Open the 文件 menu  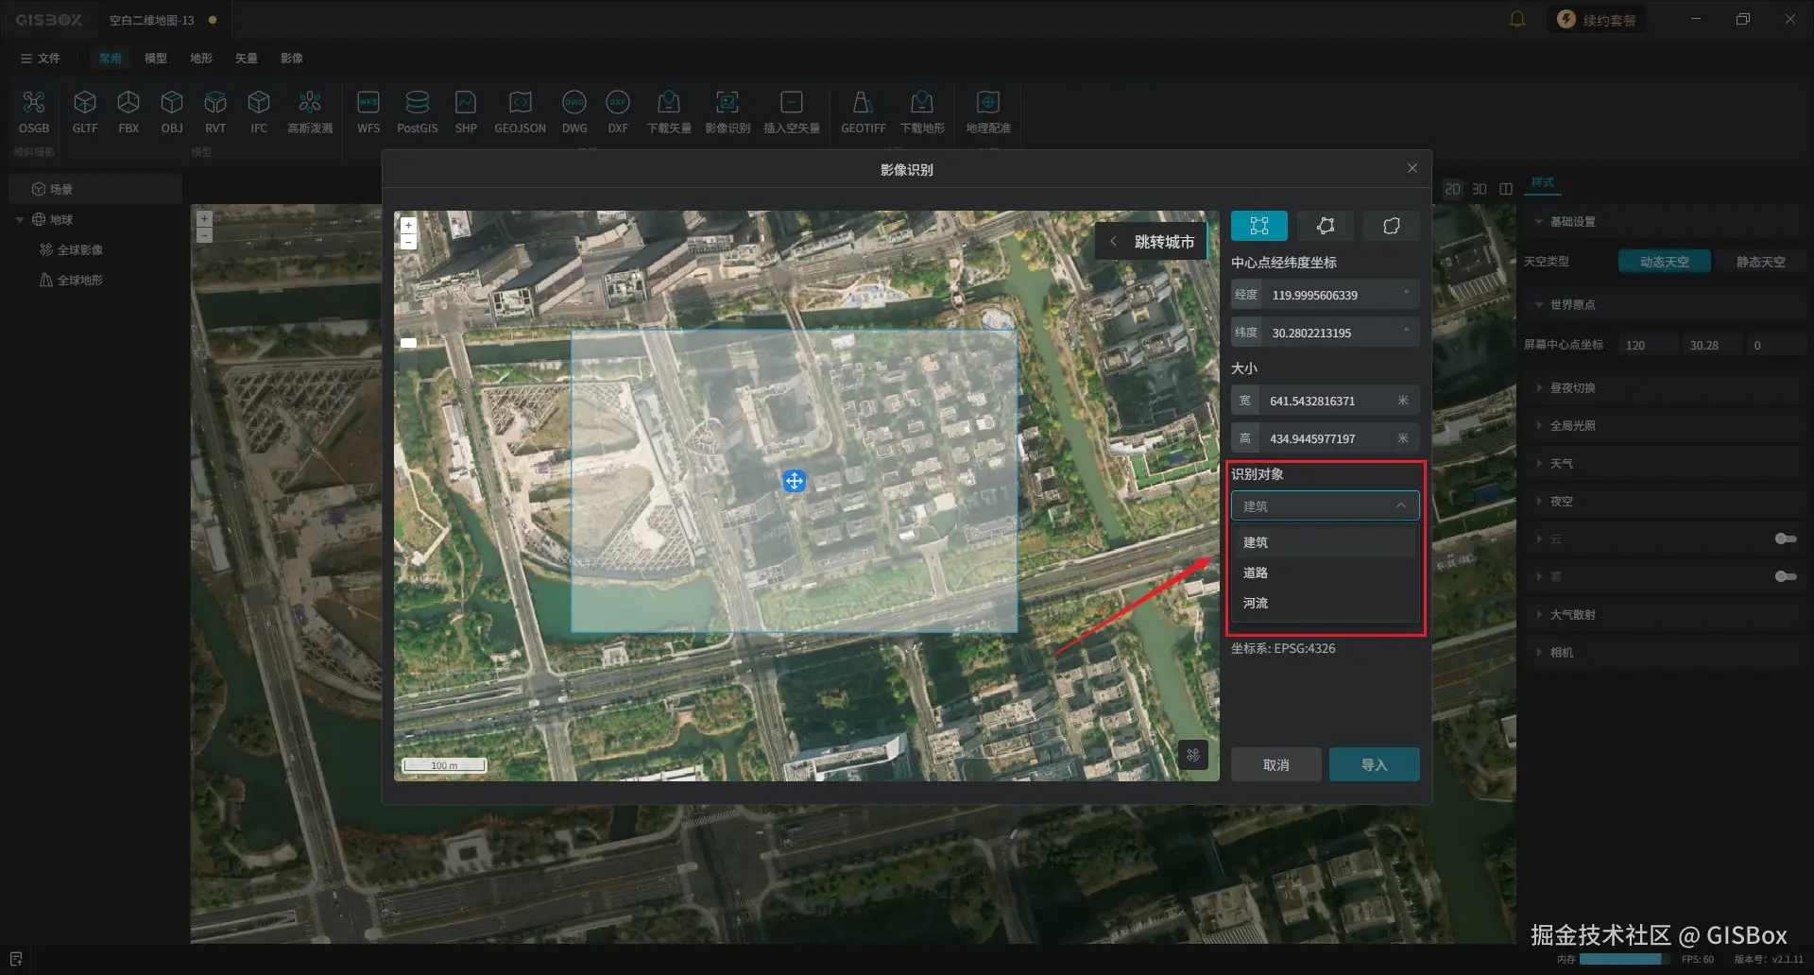(41, 58)
